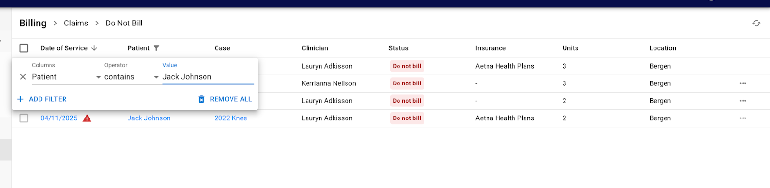Open the Jack Johnson patient link
770x188 pixels.
[149, 118]
